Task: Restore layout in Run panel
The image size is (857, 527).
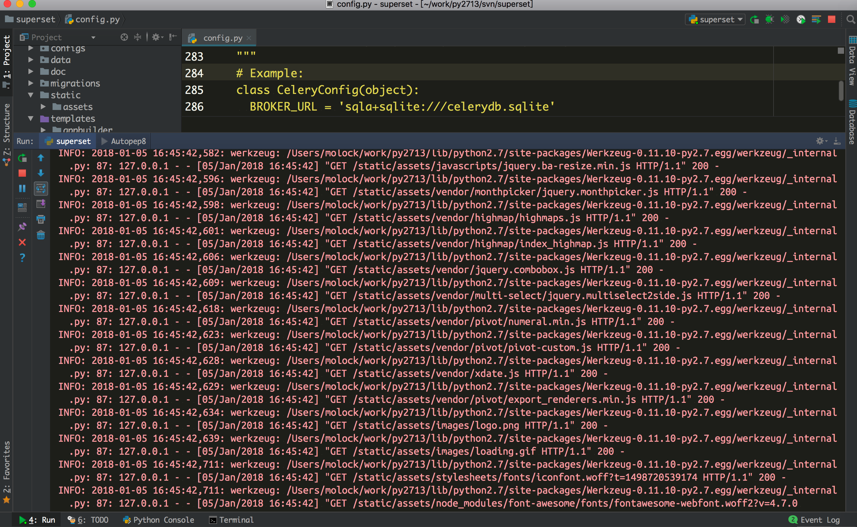Action: point(22,207)
